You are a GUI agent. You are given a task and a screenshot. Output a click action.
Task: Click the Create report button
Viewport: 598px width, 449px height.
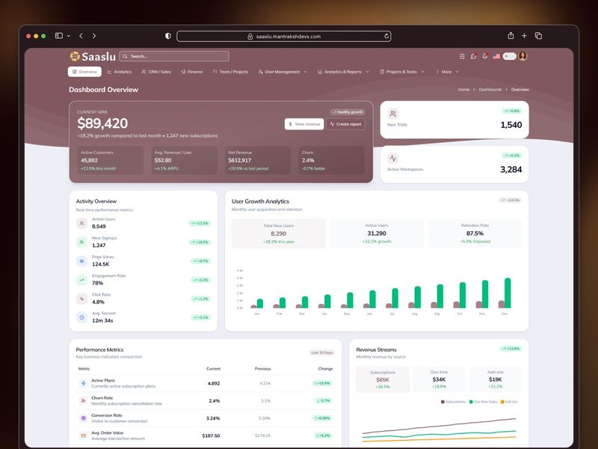[345, 124]
